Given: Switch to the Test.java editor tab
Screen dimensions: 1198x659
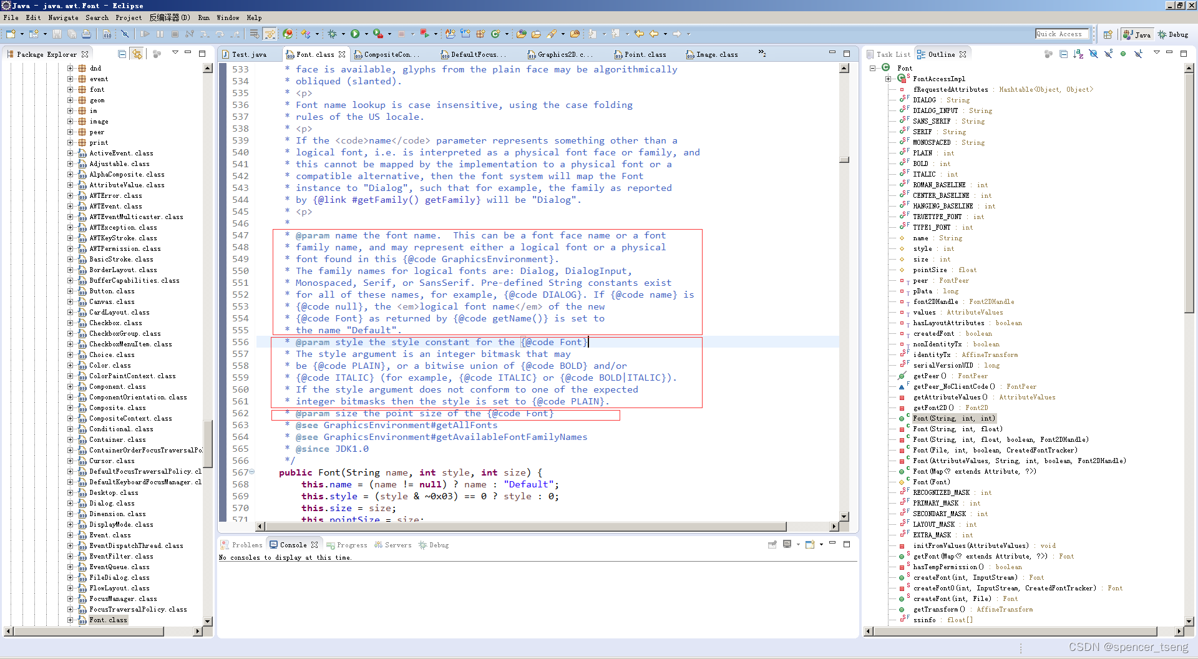Looking at the screenshot, I should coord(248,54).
